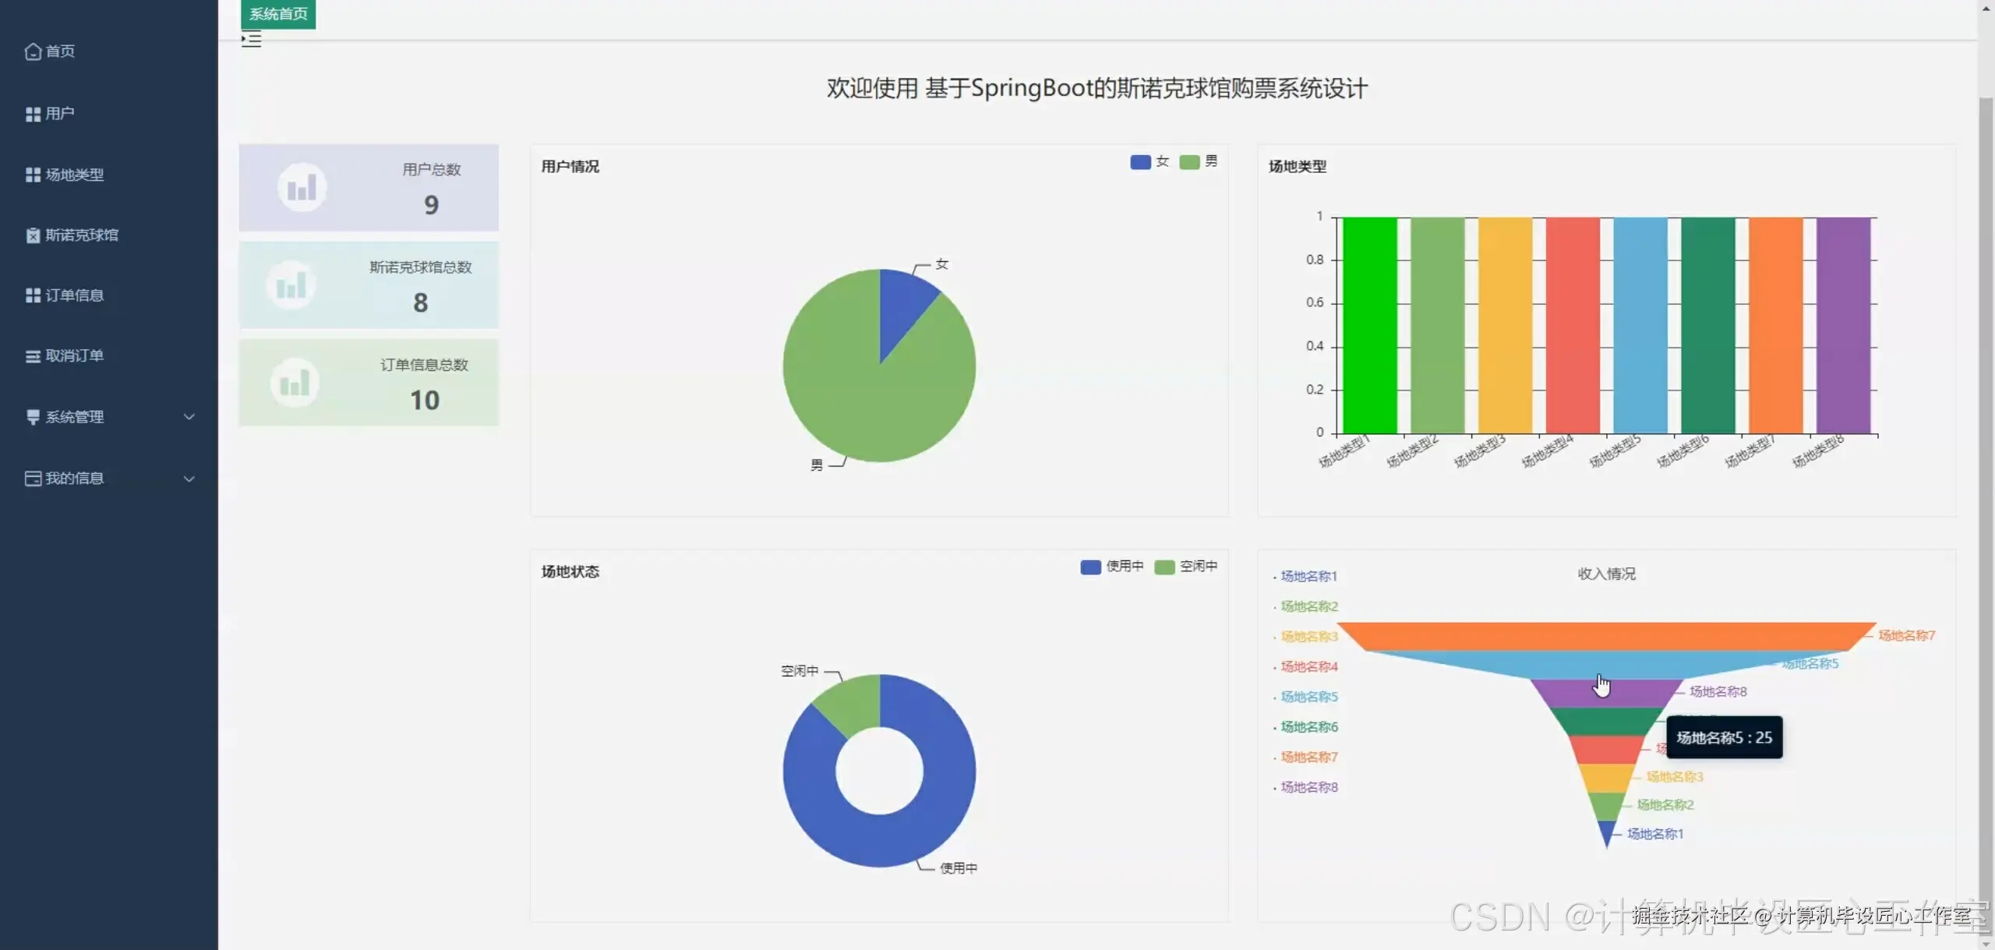Click the 用户总数 statistics card
The height and width of the screenshot is (950, 1995).
(x=369, y=187)
